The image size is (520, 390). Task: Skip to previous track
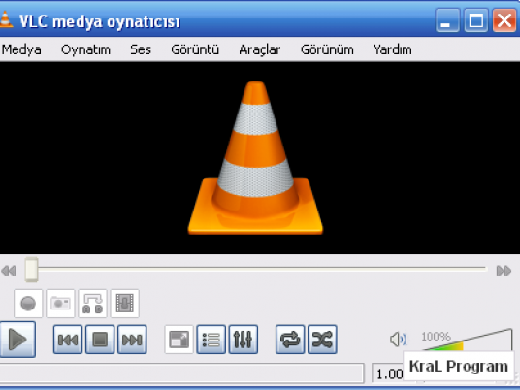pyautogui.click(x=68, y=340)
